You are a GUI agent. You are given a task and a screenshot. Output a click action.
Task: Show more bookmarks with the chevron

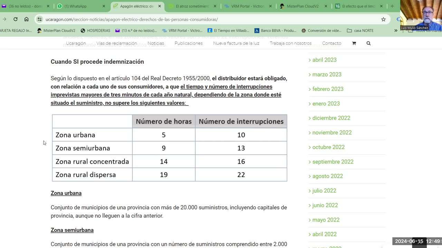(x=396, y=30)
